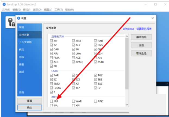The width and height of the screenshot is (169, 117).
Task: Click the Bandizip logo in the title bar
Action: coord(4,4)
